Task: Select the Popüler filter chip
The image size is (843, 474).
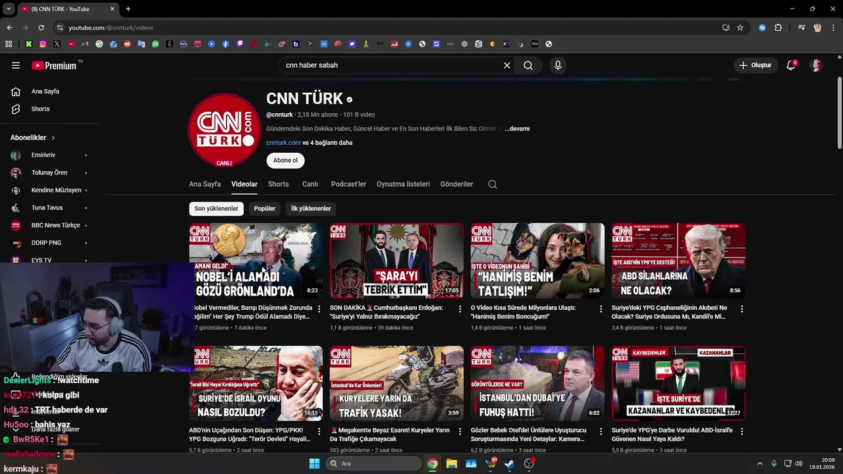Action: [x=265, y=209]
